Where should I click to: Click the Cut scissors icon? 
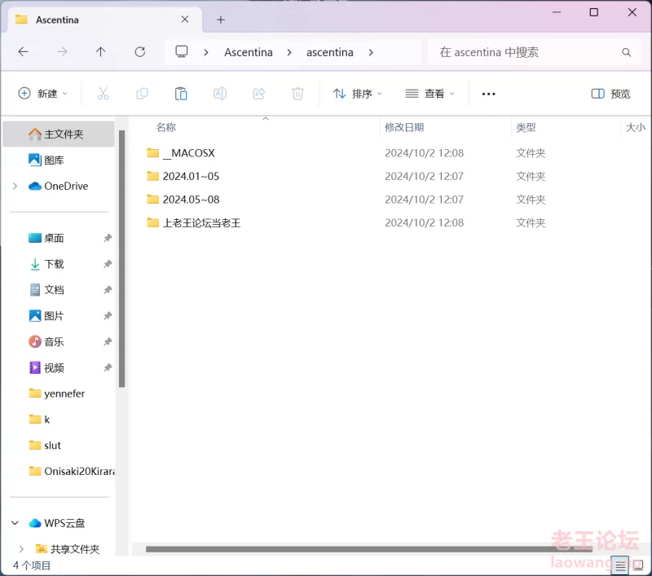pyautogui.click(x=103, y=94)
